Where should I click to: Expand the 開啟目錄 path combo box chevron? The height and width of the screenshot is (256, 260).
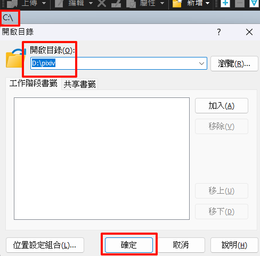201,63
